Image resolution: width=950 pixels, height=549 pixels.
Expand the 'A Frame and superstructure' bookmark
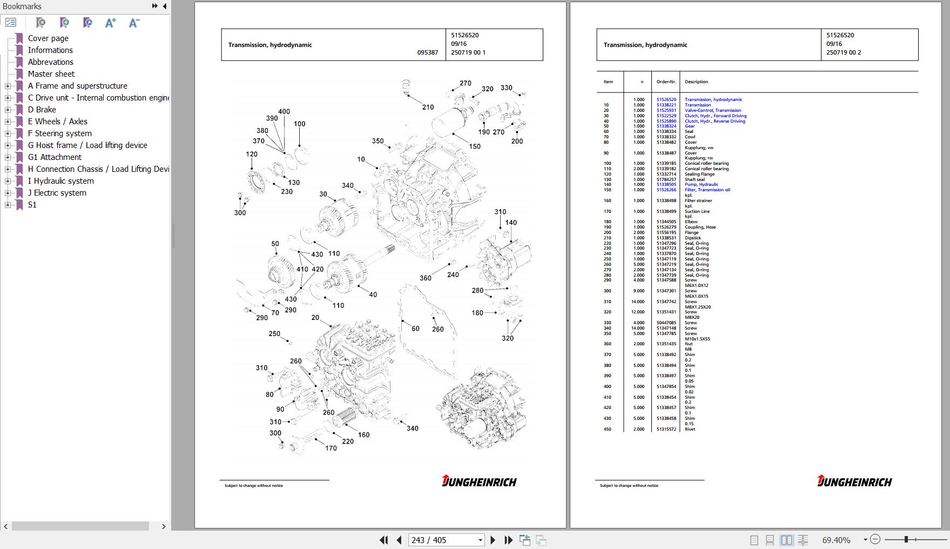pos(8,86)
